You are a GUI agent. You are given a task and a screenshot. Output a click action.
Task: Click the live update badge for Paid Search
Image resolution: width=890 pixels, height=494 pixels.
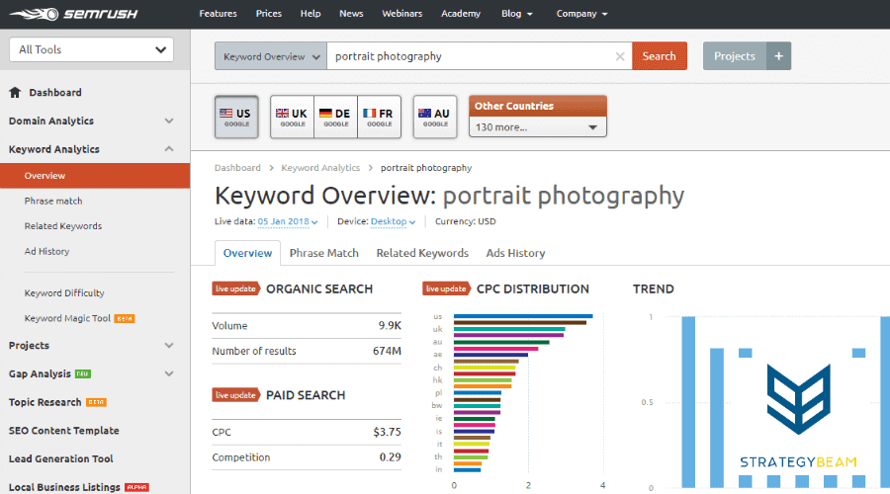tap(235, 395)
